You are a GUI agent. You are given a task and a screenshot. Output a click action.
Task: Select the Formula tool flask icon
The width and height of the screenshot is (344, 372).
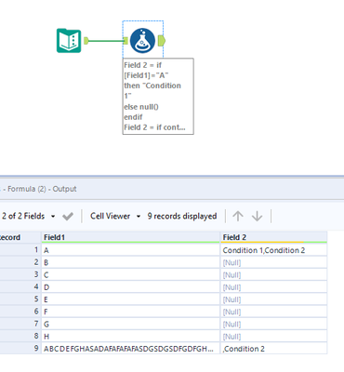click(x=142, y=41)
